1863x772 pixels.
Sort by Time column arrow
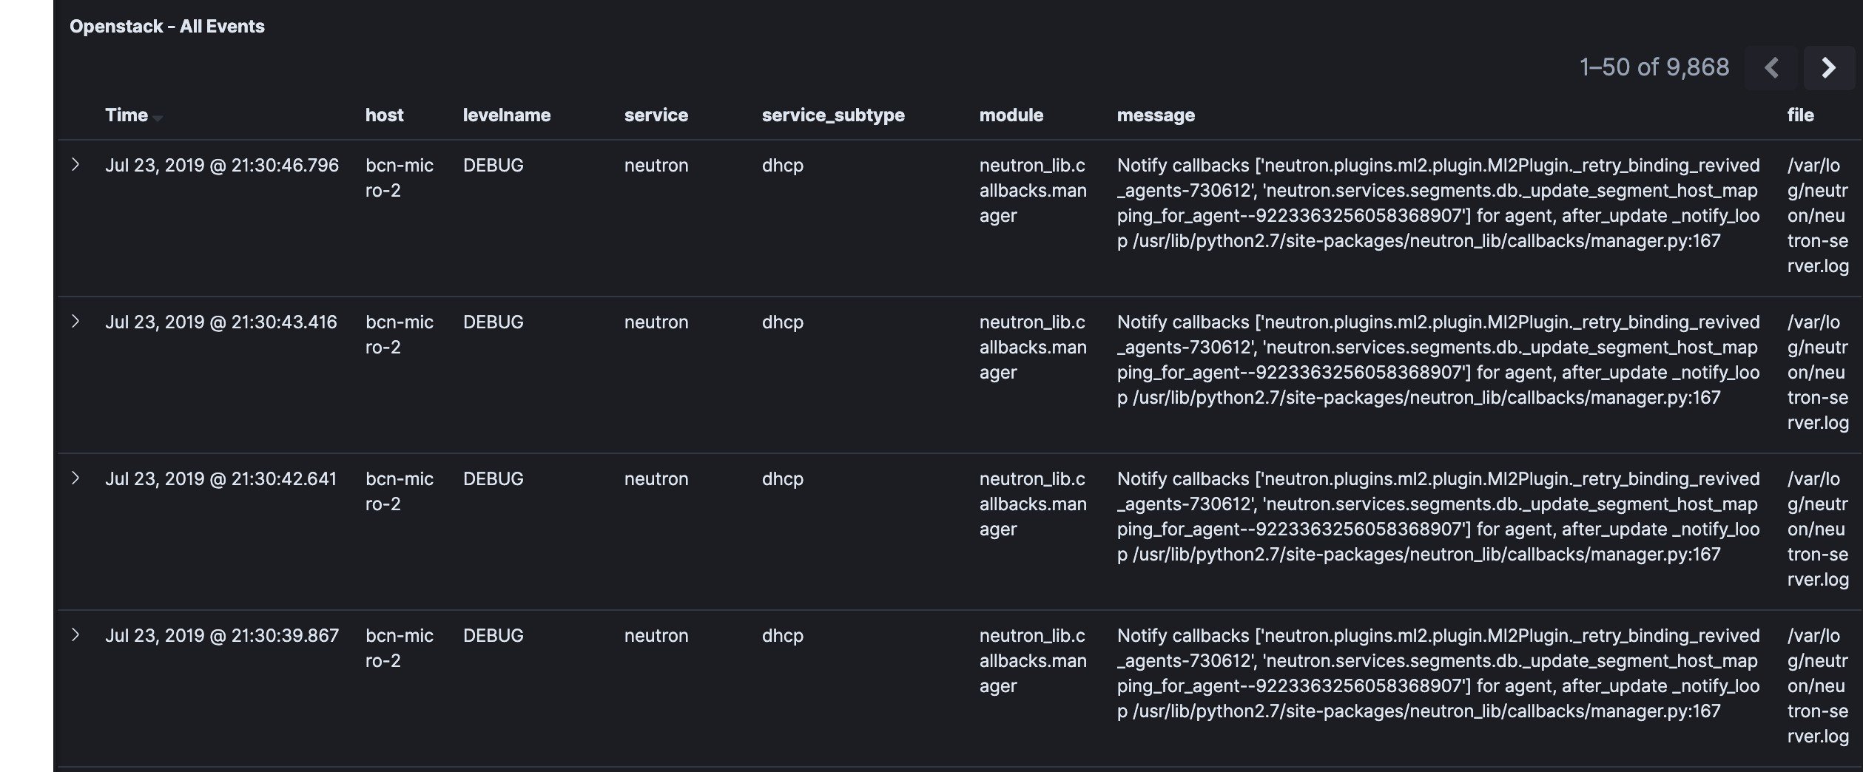[x=158, y=118]
